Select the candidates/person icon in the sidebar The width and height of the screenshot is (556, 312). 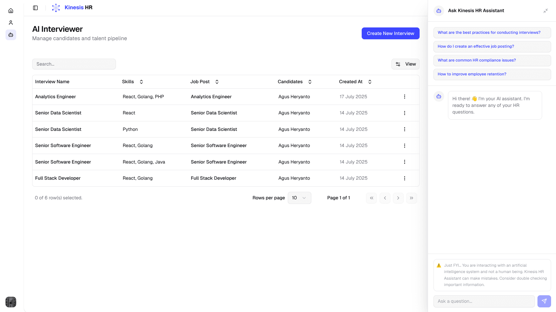coord(11,23)
